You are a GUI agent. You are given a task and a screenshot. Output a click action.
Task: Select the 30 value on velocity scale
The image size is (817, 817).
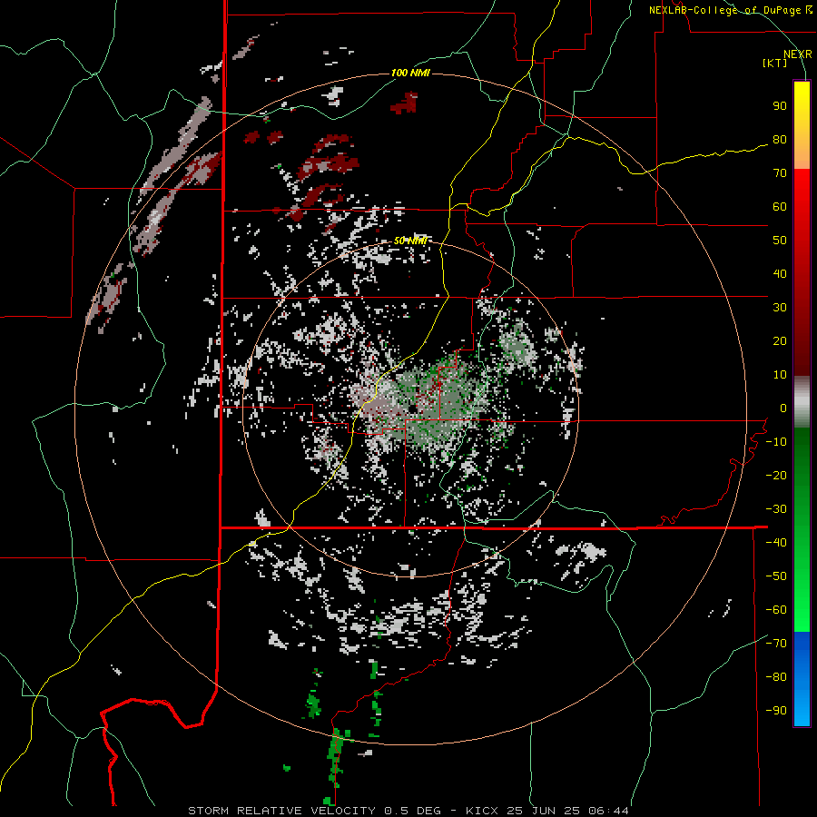pos(780,308)
